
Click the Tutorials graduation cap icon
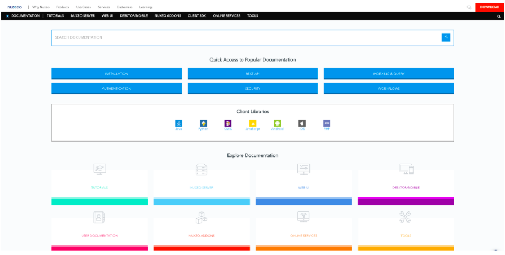coord(100,169)
